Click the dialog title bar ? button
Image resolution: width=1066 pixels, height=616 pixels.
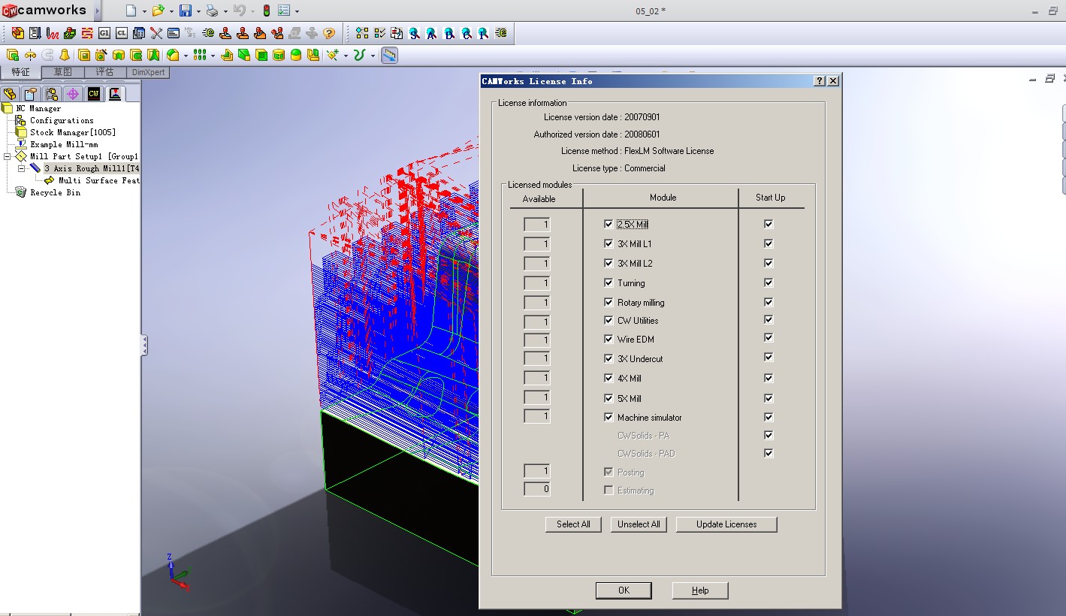click(820, 80)
